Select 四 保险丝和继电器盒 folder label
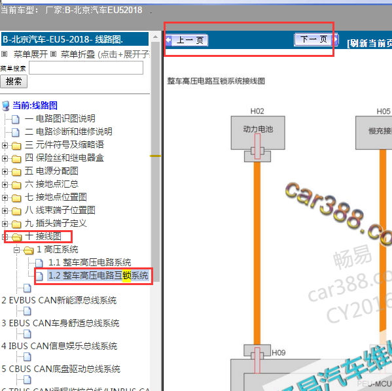 point(64,158)
